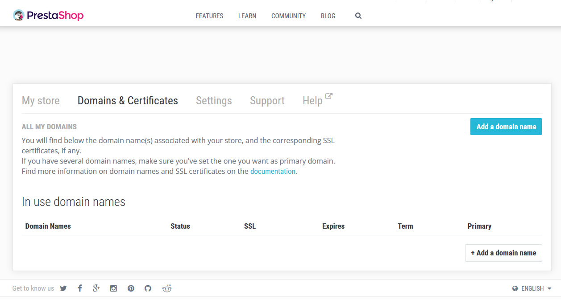Click the PrestaShop logo

point(48,16)
